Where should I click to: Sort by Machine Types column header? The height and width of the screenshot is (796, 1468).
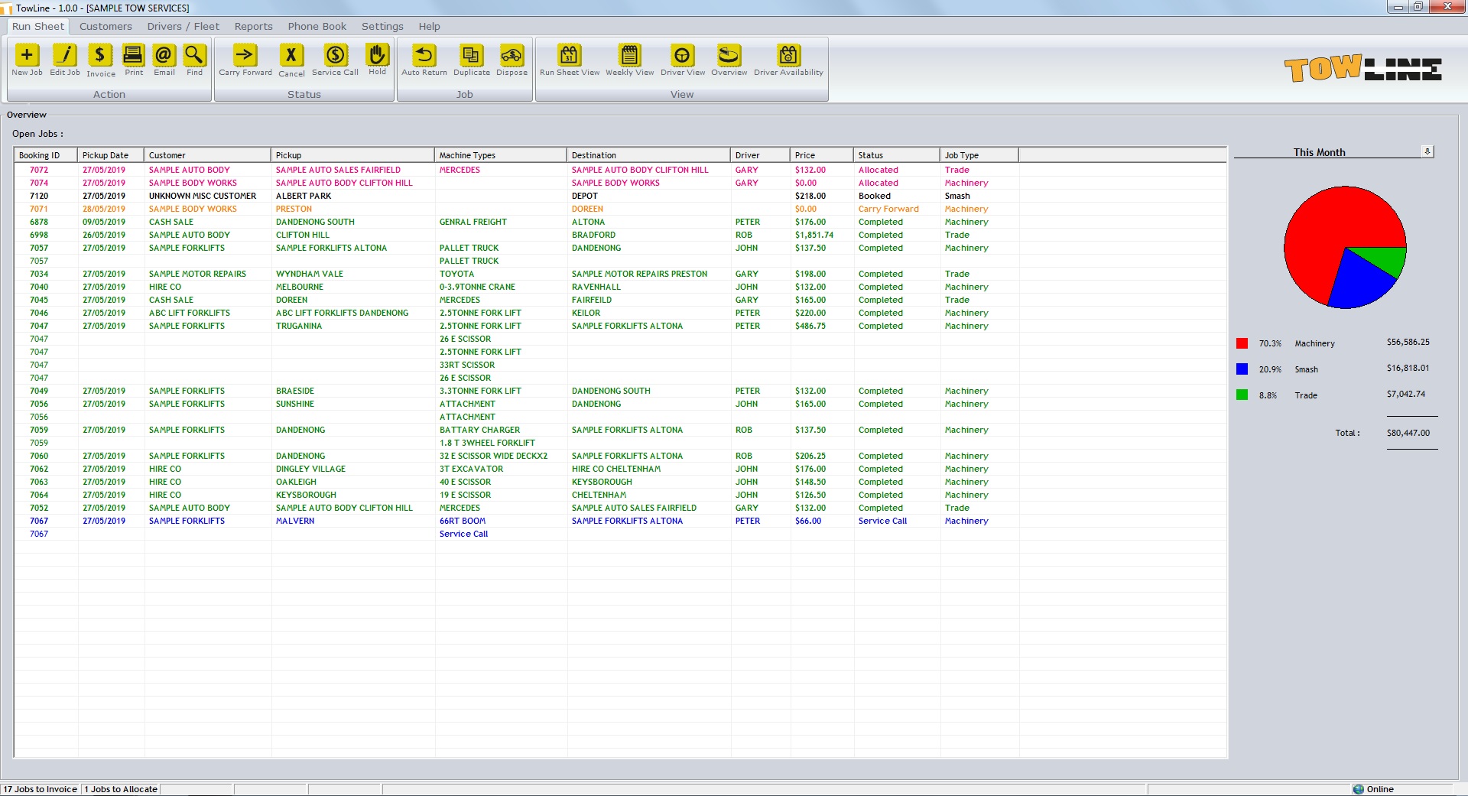pyautogui.click(x=501, y=155)
